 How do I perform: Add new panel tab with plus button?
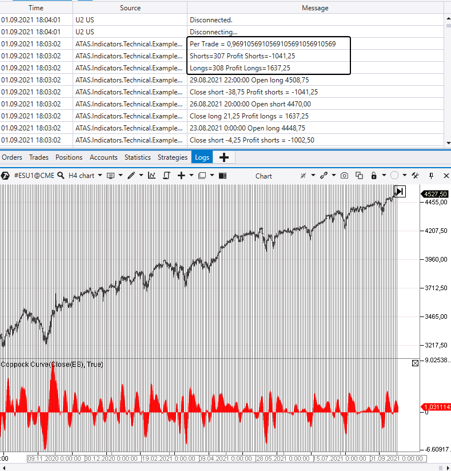coord(223,157)
